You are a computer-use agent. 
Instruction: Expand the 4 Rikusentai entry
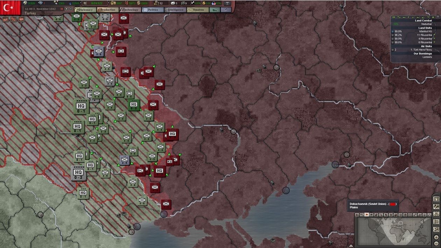pyautogui.click(x=393, y=39)
